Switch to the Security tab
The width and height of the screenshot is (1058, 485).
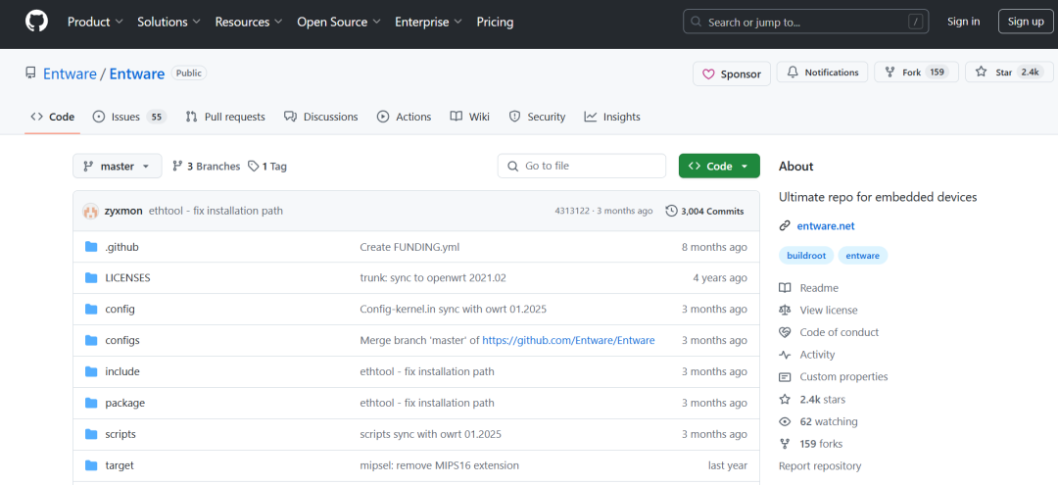click(537, 117)
